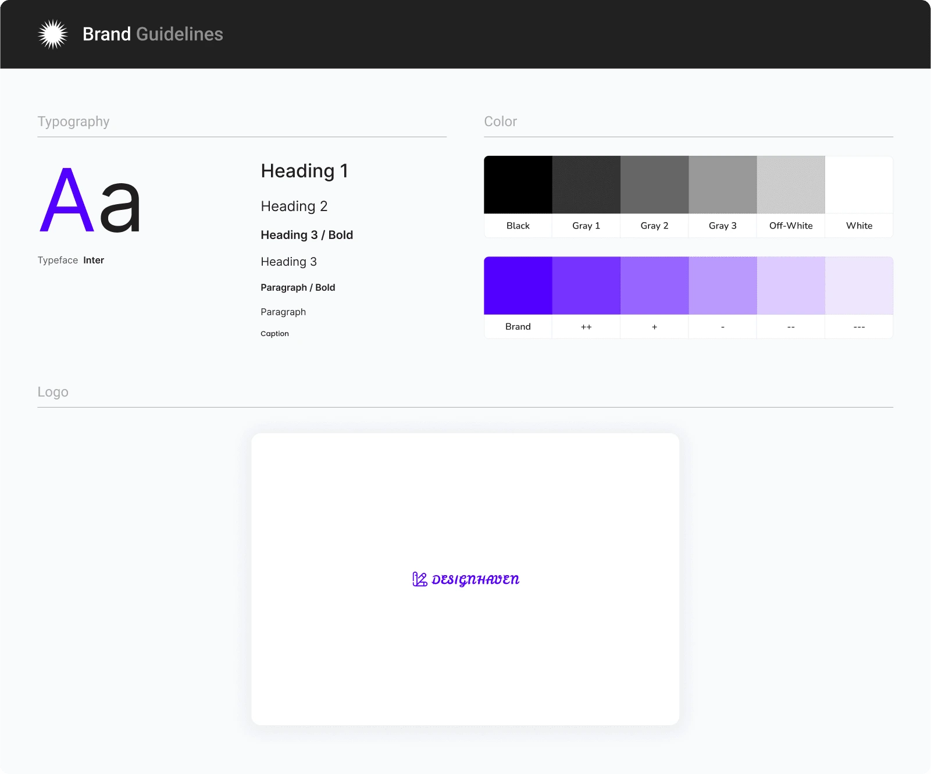
Task: Click the Typography section heading
Action: tap(74, 122)
